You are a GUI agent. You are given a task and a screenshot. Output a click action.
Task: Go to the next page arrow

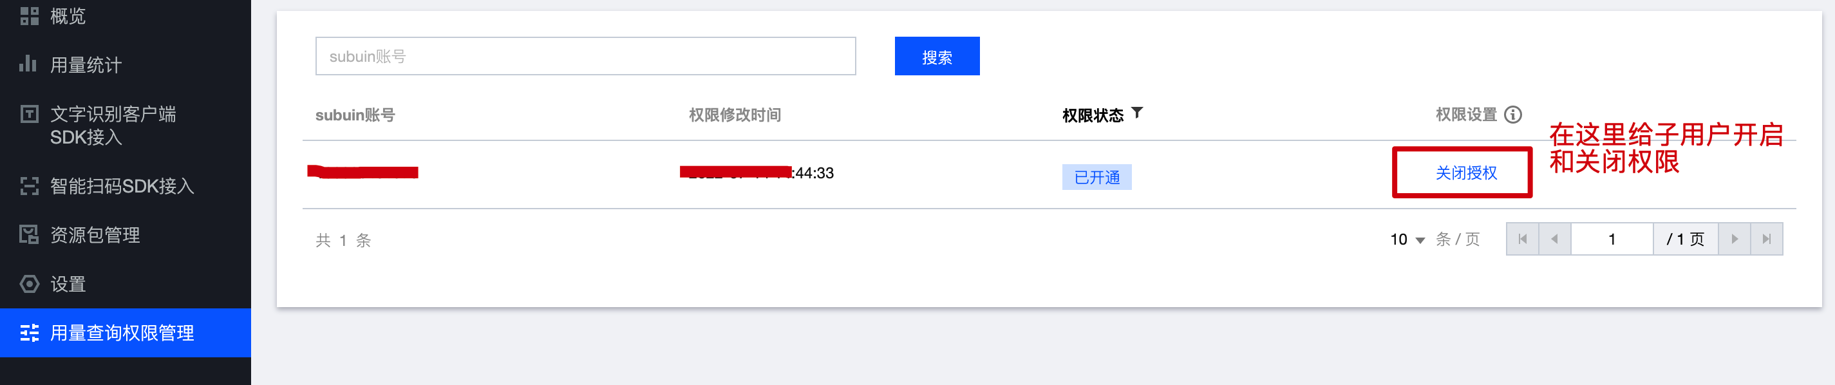click(1735, 239)
